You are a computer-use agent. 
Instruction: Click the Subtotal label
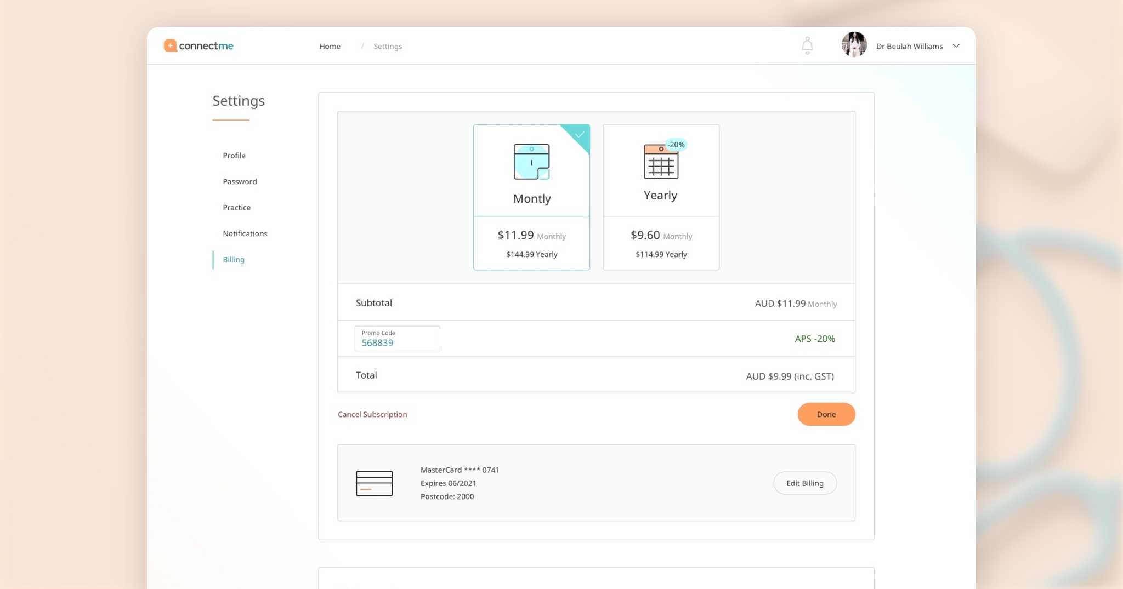374,303
